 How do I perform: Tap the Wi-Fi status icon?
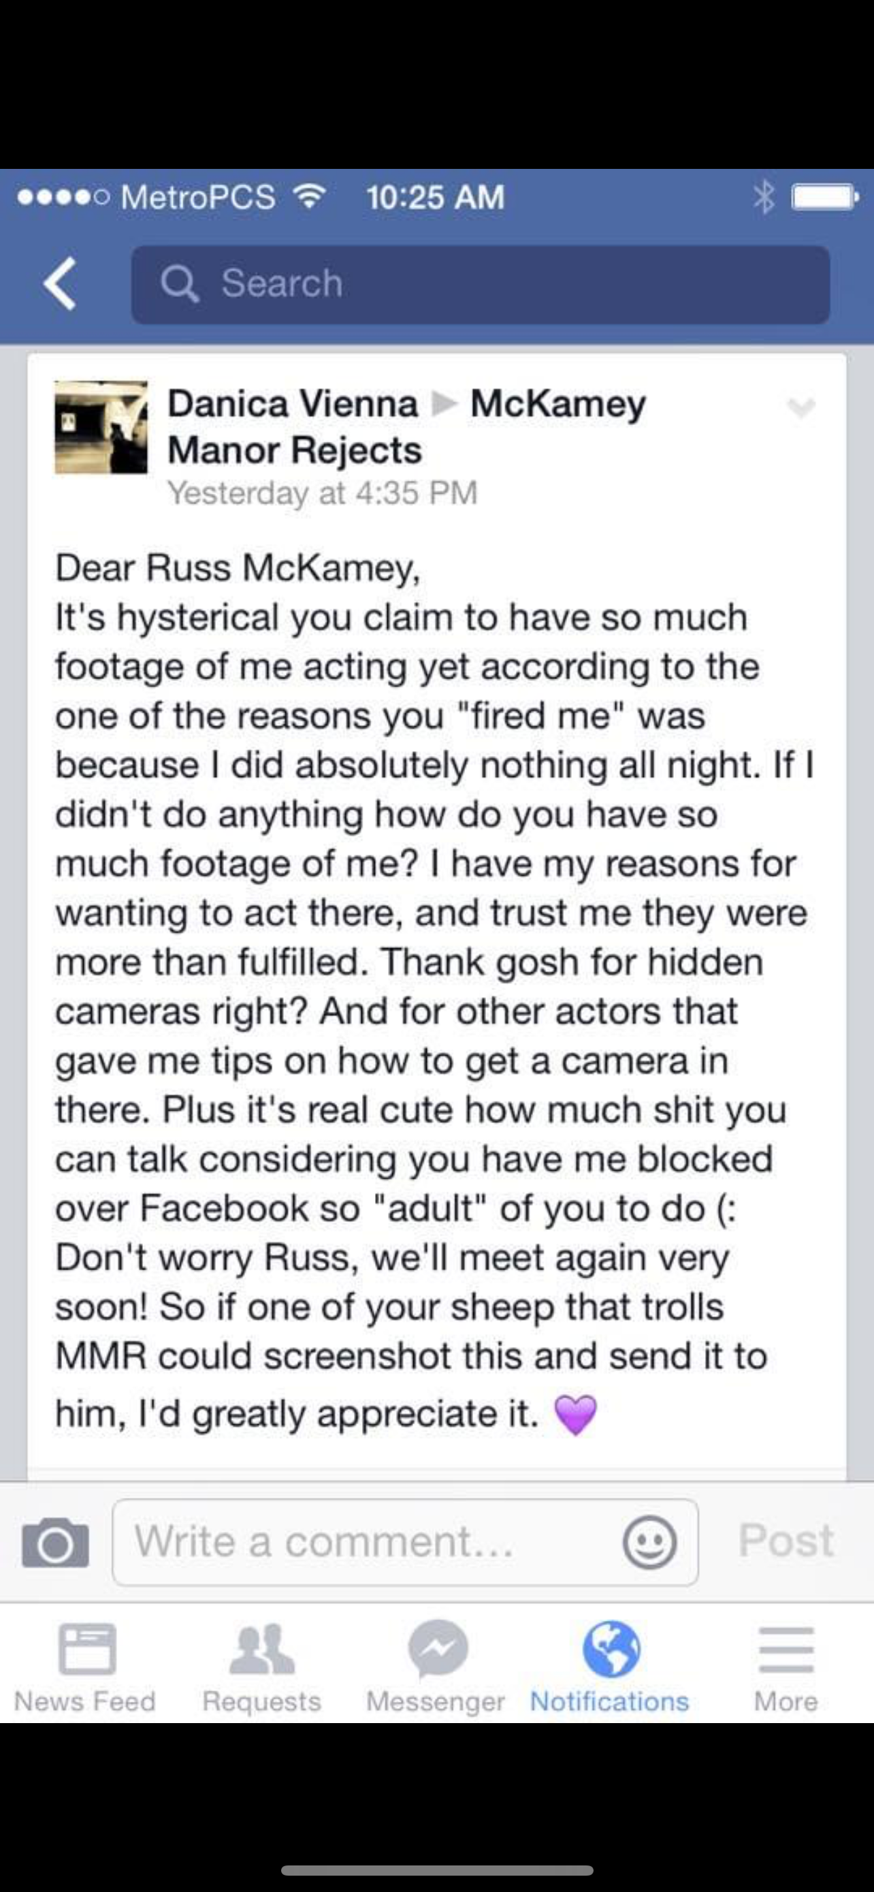pyautogui.click(x=309, y=196)
